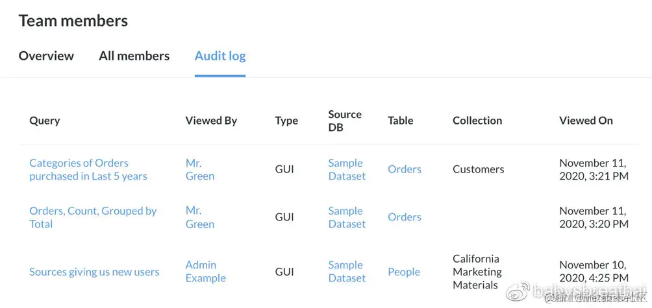Select the California Marketing Materials collection cell

pyautogui.click(x=477, y=272)
